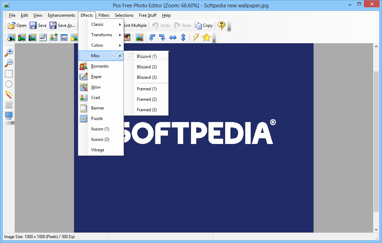Click the person with plus icon
This screenshot has width=382, height=243.
[53, 37]
